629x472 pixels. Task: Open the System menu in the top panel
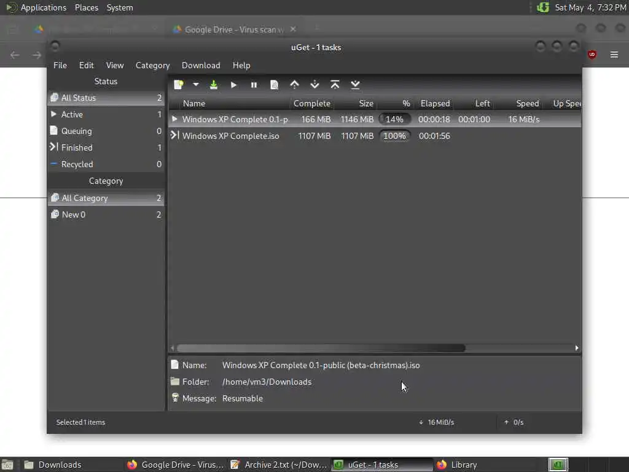click(x=120, y=7)
